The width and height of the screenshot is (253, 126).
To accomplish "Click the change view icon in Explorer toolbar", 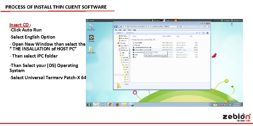I will coord(197,33).
